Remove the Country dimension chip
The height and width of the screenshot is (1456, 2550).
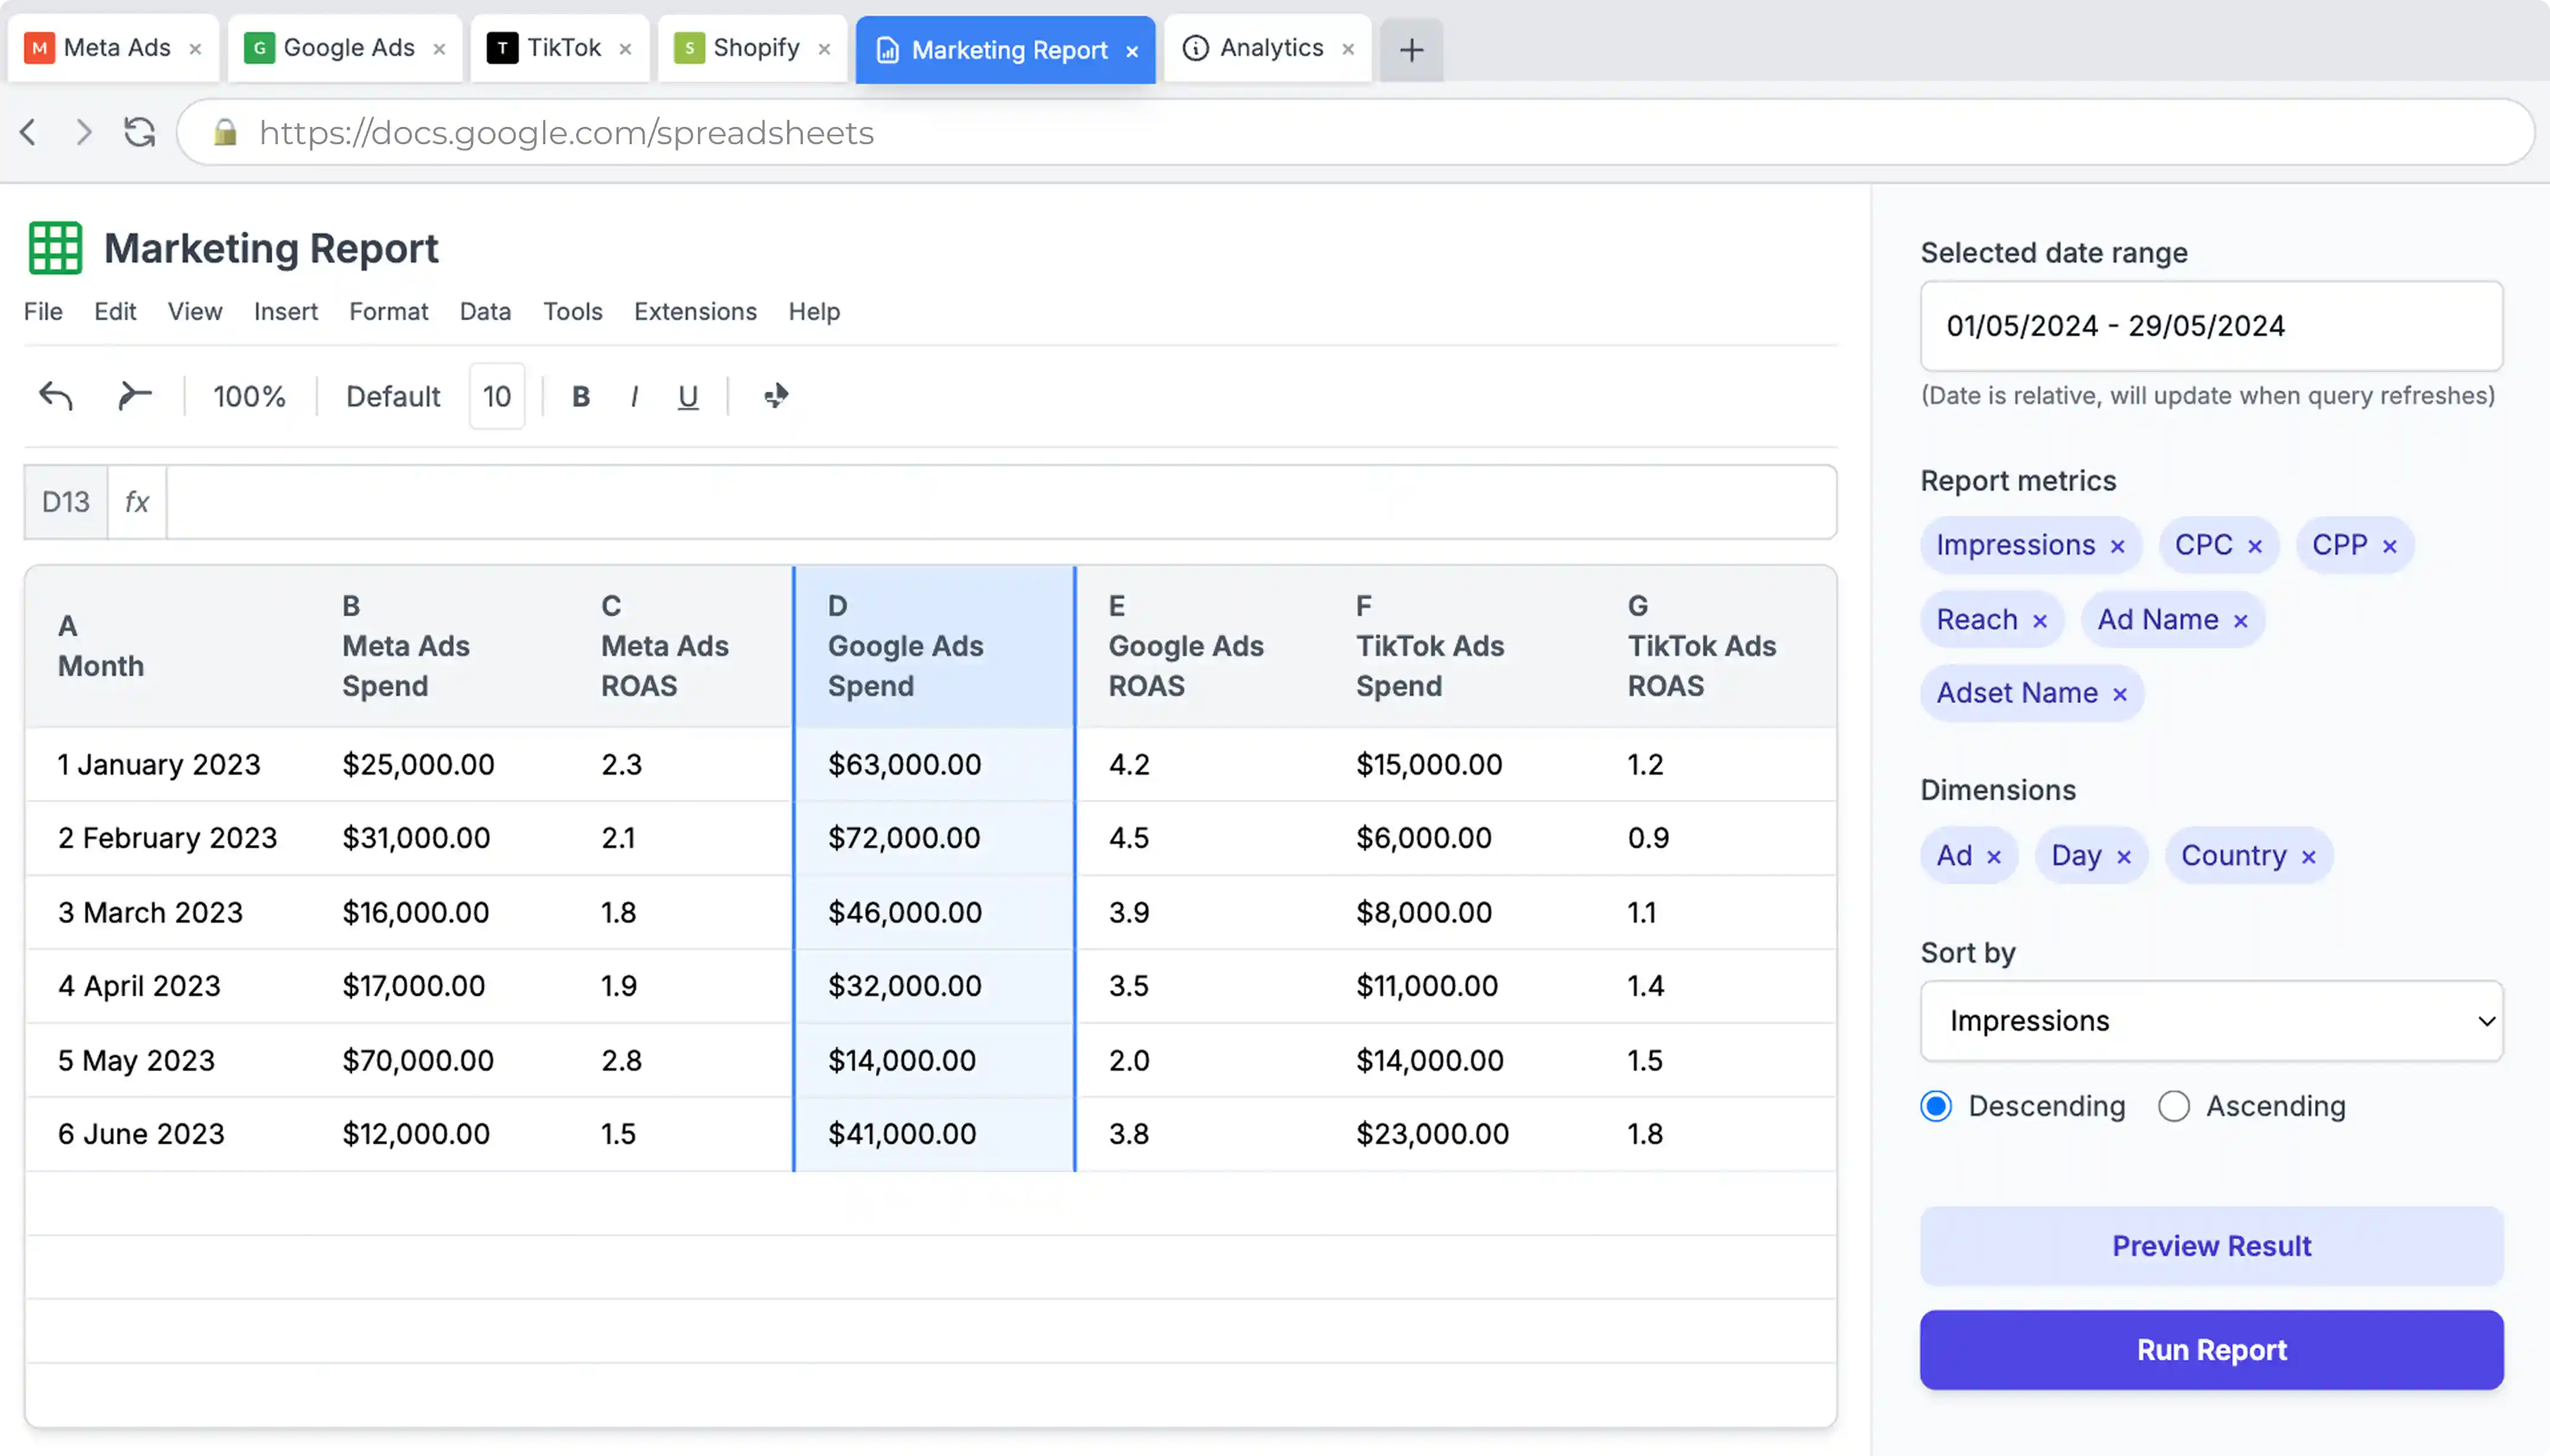click(2308, 857)
